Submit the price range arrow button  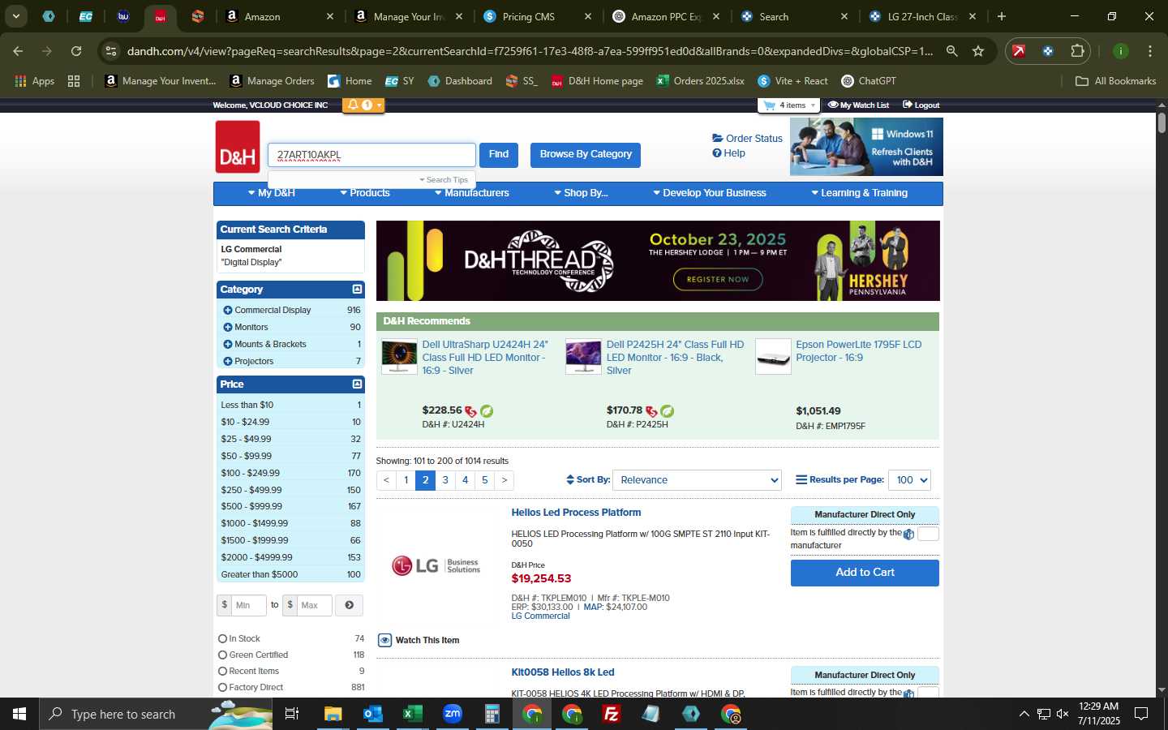tap(349, 605)
